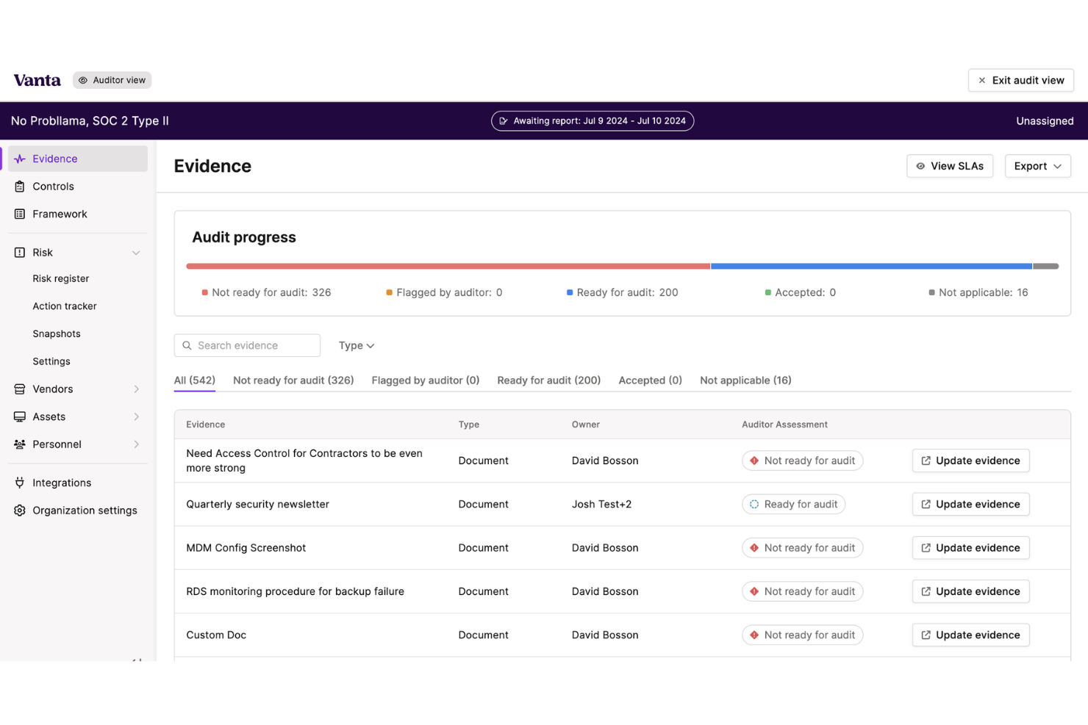Open Assets via its monitor icon
Screen dimensions: 1088x725
point(19,416)
